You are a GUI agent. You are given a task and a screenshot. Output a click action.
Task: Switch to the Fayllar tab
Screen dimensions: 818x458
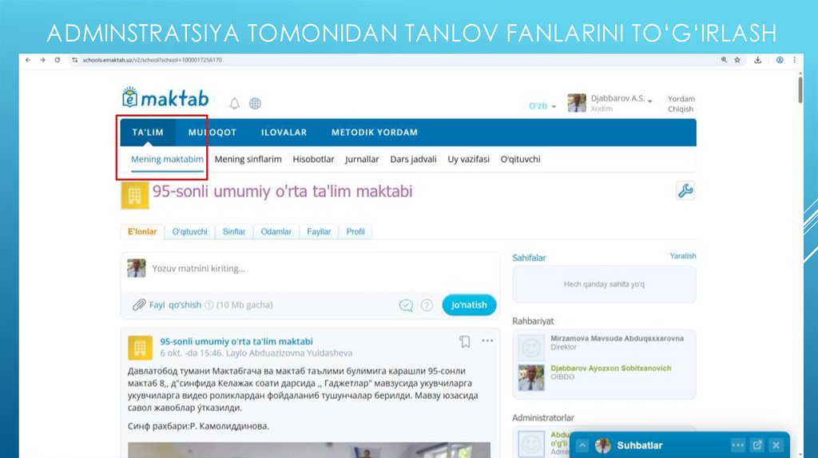coord(319,231)
